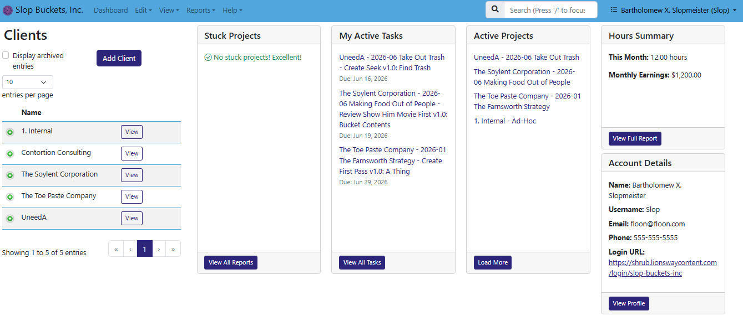The image size is (743, 316).
Task: View The Toe Paste Company client
Action: (132, 196)
